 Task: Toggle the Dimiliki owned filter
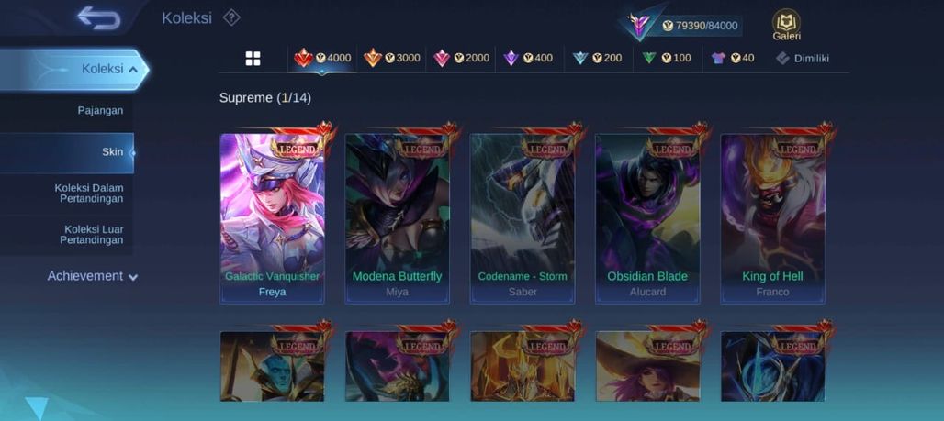point(803,59)
